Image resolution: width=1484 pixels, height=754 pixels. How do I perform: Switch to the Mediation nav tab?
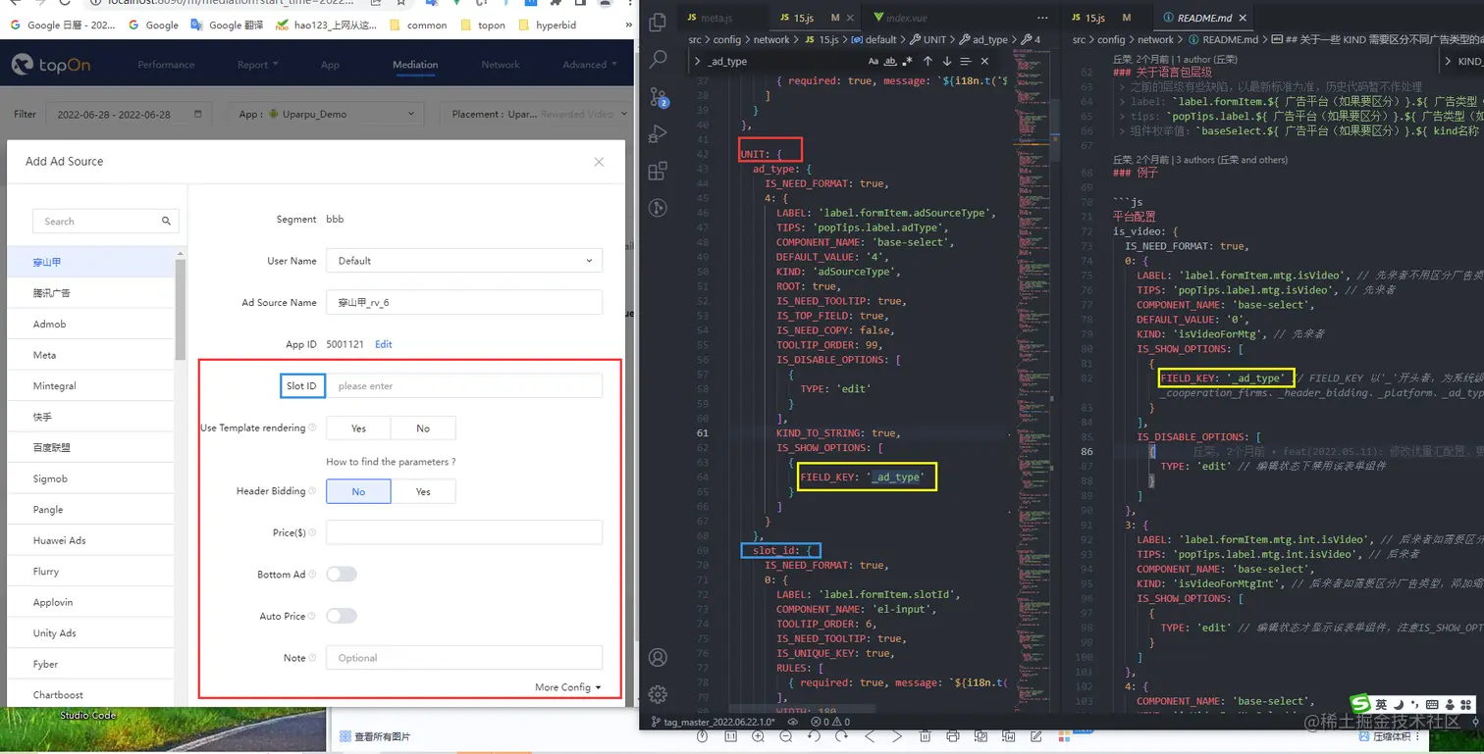point(415,65)
